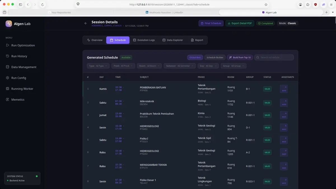Expand the Prodi filter dropdown
The height and width of the screenshot is (189, 336).
coord(123,66)
